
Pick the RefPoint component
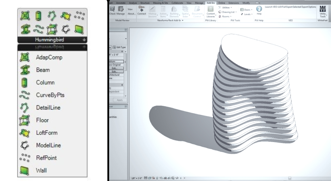(46, 158)
